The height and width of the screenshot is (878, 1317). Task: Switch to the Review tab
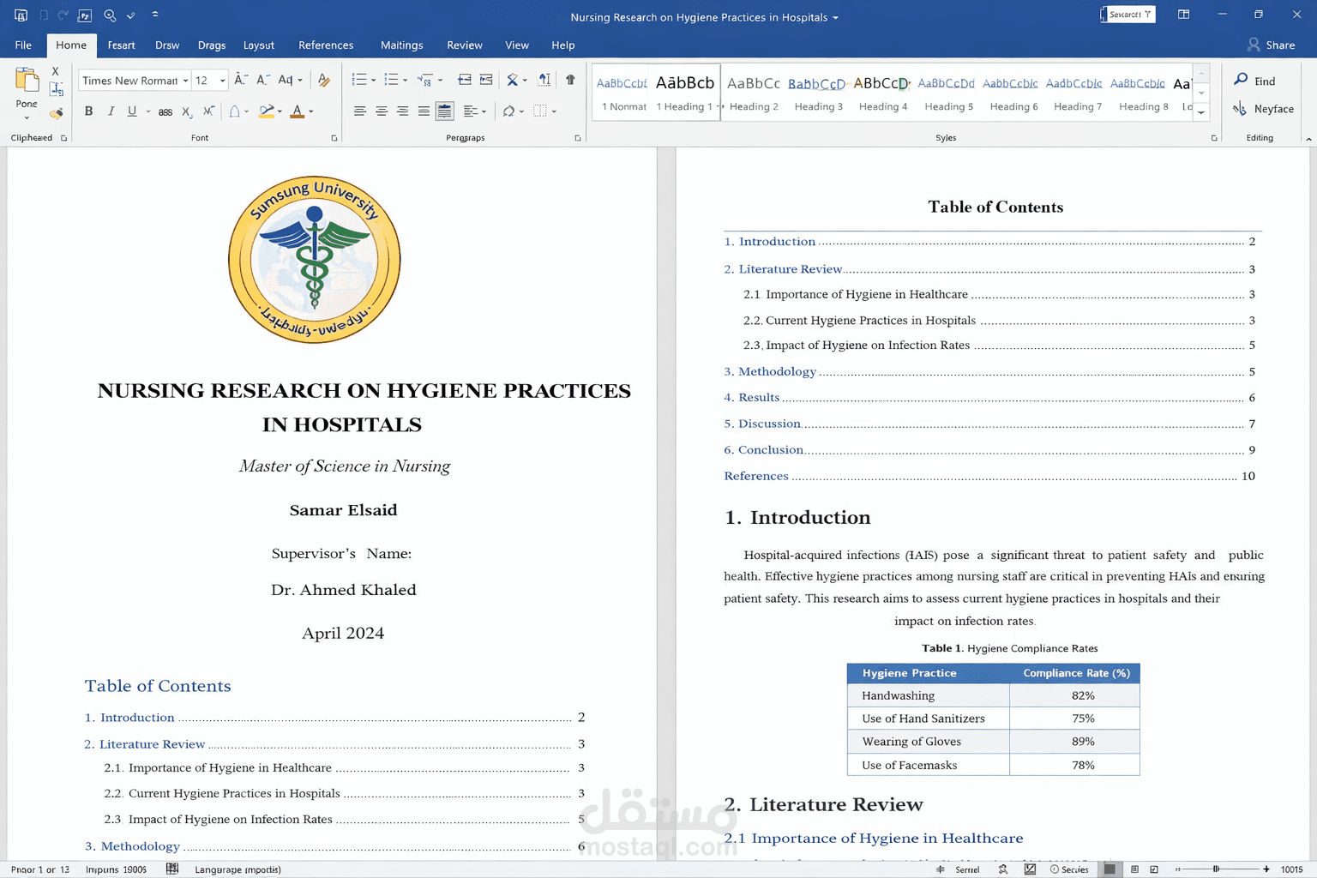465,45
